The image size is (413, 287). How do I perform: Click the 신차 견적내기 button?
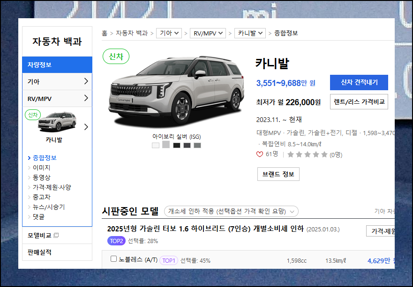coord(359,82)
